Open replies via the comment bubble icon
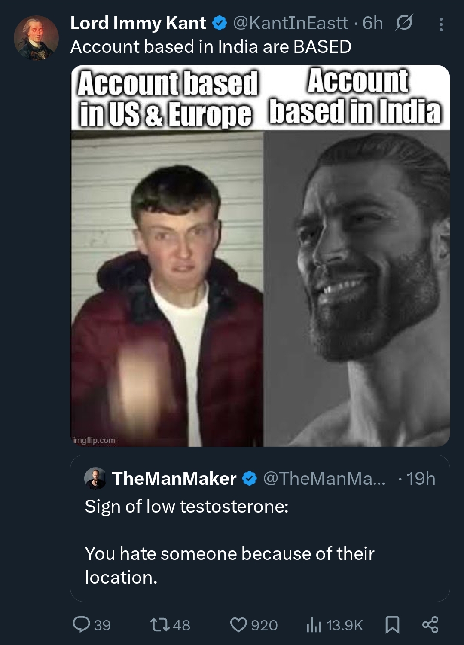This screenshot has width=464, height=645. pyautogui.click(x=81, y=624)
